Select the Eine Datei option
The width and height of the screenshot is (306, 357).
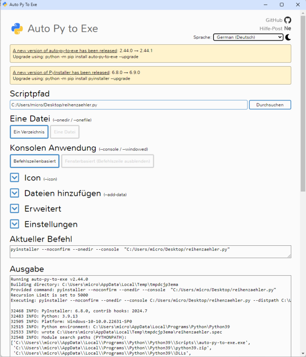tap(65, 132)
